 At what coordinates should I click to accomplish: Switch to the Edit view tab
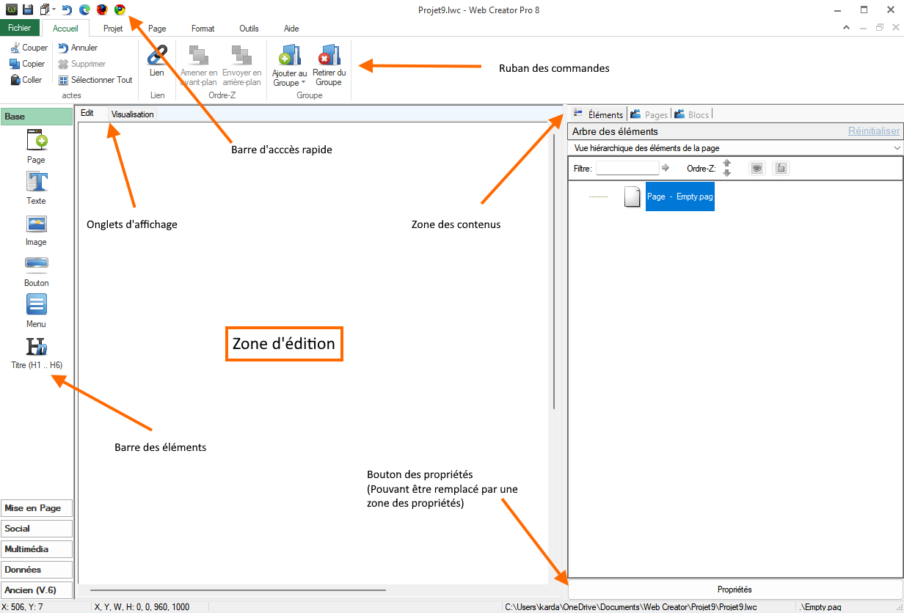pos(87,114)
